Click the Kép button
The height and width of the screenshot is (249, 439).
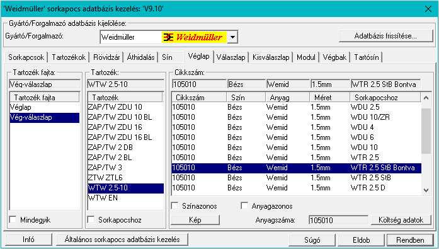tap(195, 220)
